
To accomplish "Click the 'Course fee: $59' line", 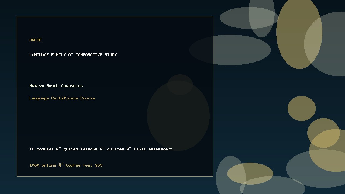I will (66, 165).
